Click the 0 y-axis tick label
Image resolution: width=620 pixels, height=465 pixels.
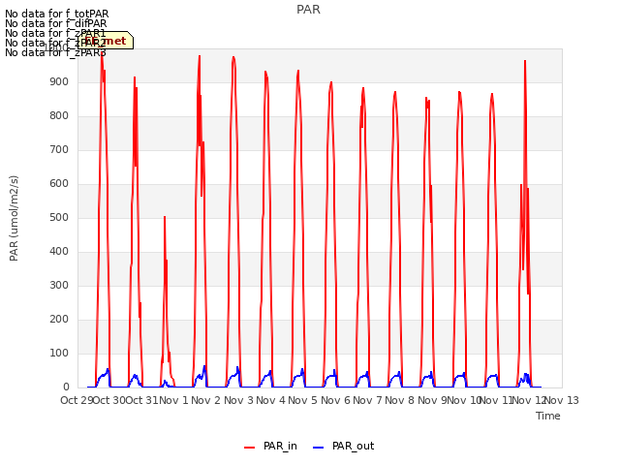[x=66, y=387]
